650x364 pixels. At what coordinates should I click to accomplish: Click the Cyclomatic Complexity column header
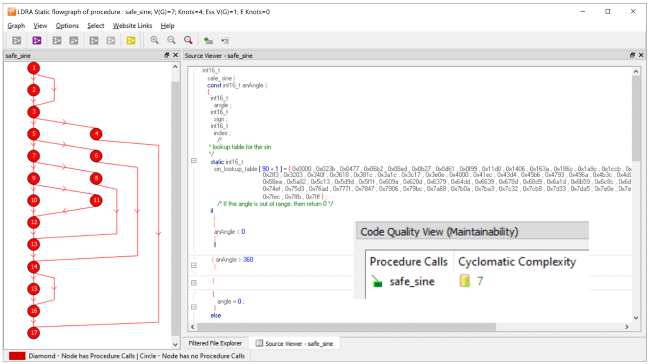coord(517,262)
